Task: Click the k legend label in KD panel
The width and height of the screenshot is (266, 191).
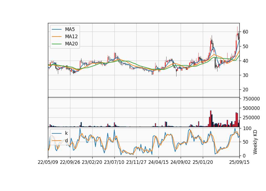Action: pos(66,133)
